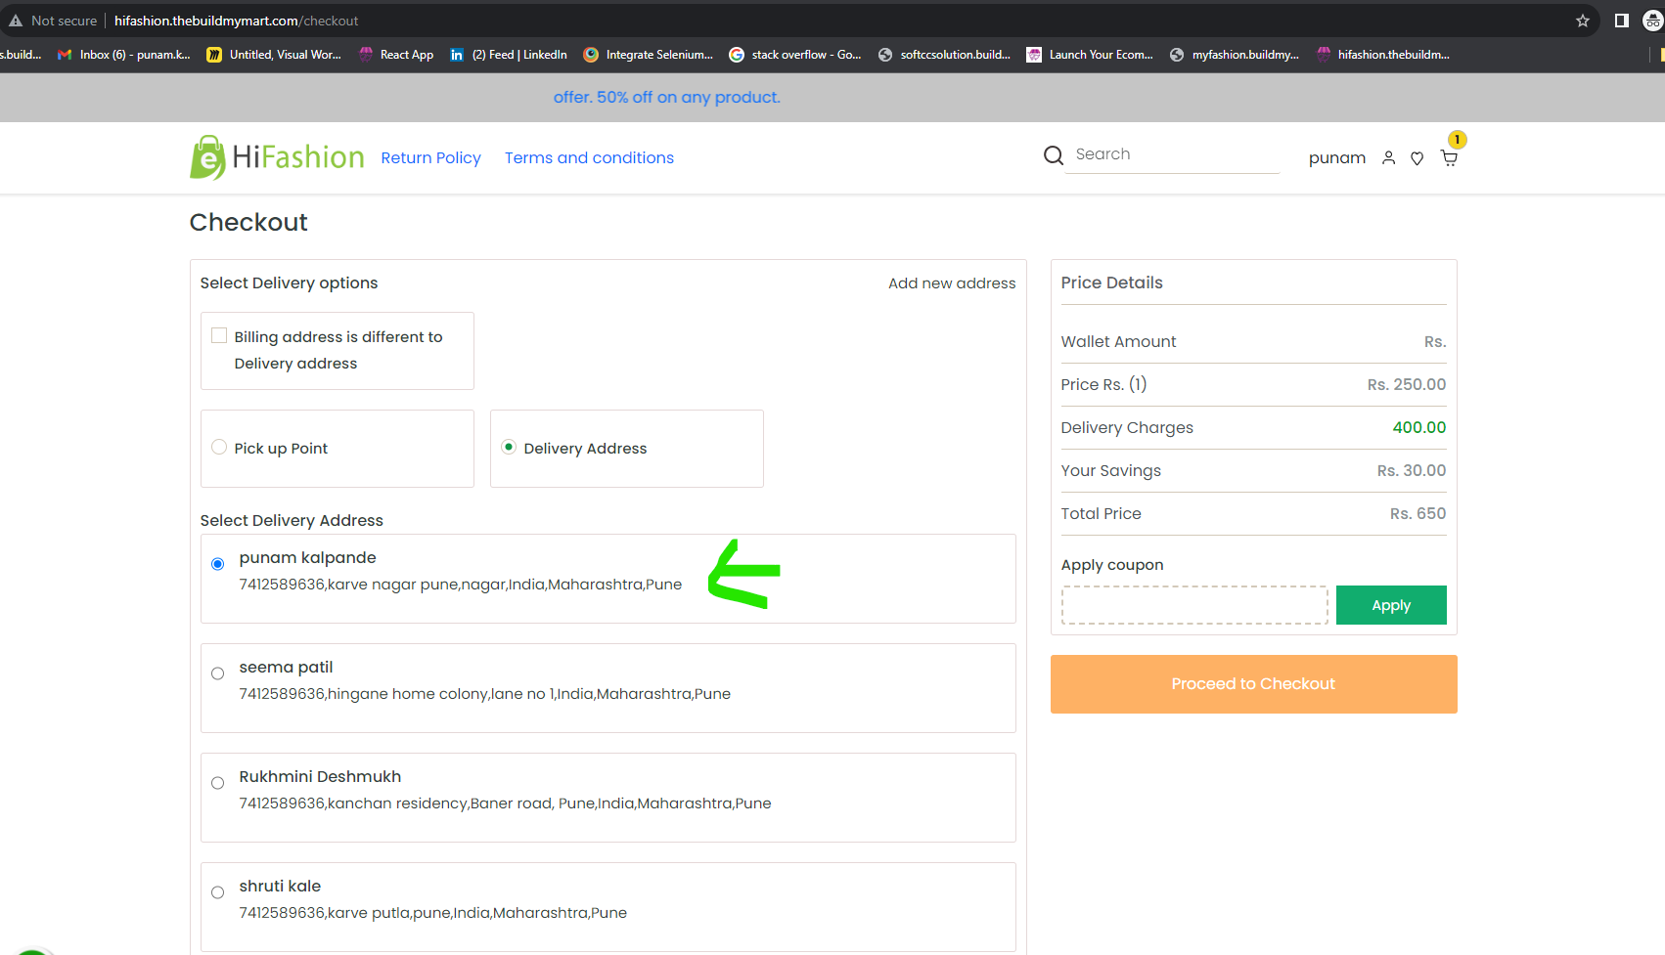The image size is (1665, 955).
Task: Open Untitled Visual Workspace bookmark
Action: pyautogui.click(x=274, y=55)
